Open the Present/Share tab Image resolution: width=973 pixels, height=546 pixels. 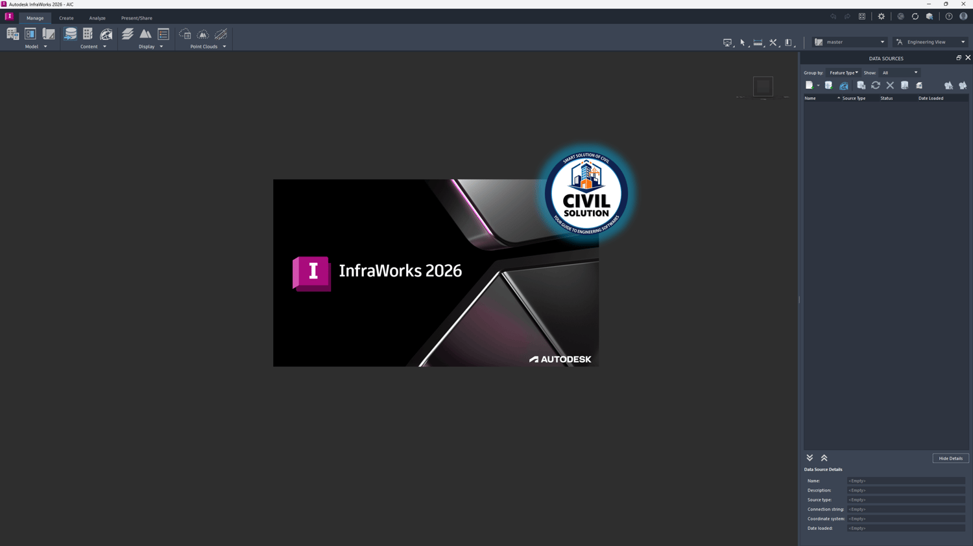[x=137, y=18]
